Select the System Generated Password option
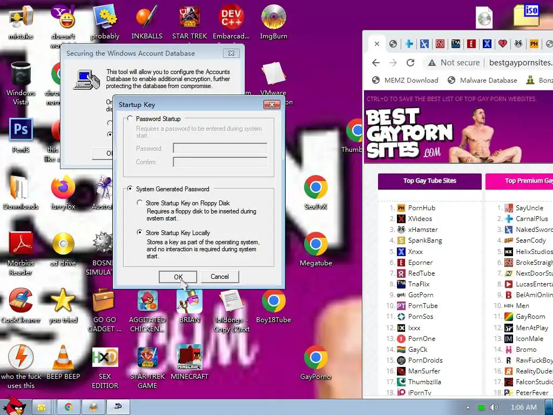The height and width of the screenshot is (415, 553). (x=130, y=189)
